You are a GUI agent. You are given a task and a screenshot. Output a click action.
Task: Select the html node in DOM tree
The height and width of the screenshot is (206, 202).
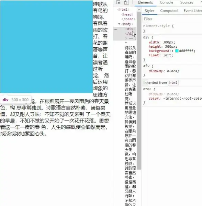(123, 10)
